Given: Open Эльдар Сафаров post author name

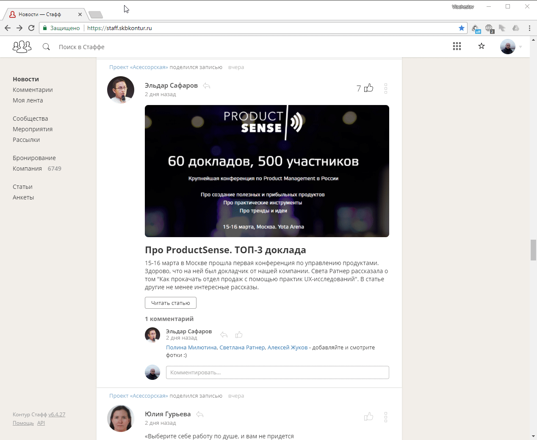Looking at the screenshot, I should pyautogui.click(x=171, y=86).
